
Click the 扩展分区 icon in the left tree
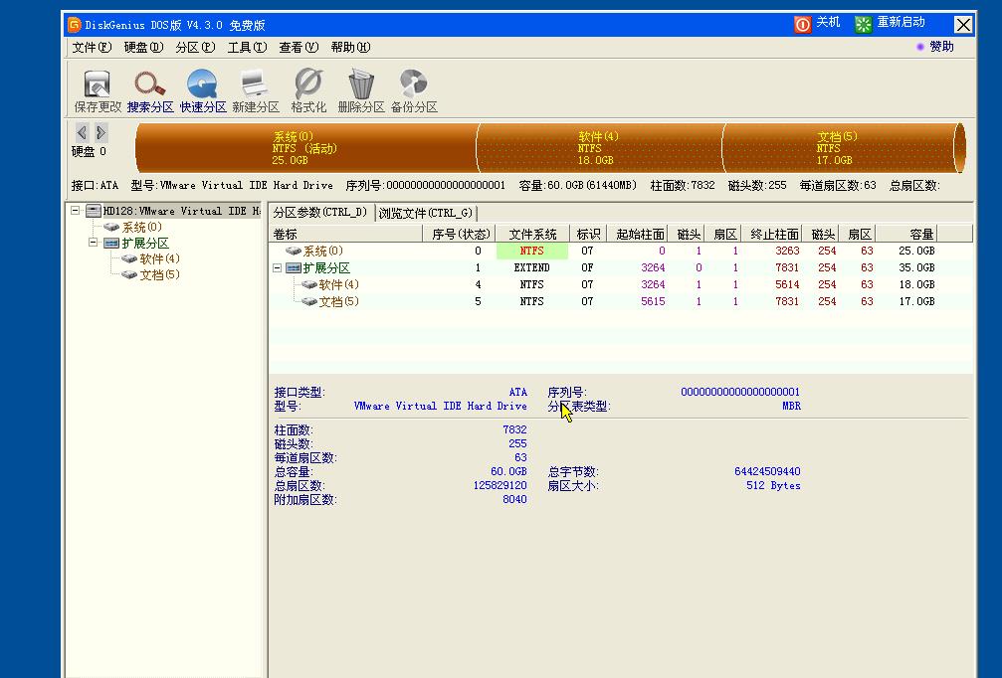[x=111, y=243]
